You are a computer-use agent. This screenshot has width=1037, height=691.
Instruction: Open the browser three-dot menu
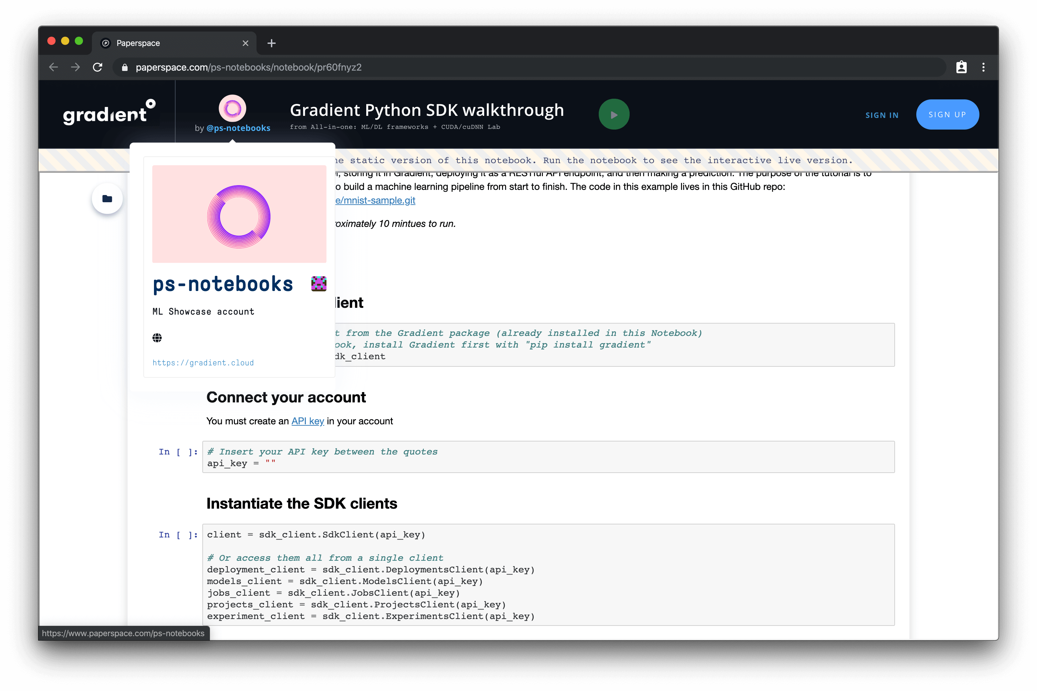(x=983, y=68)
